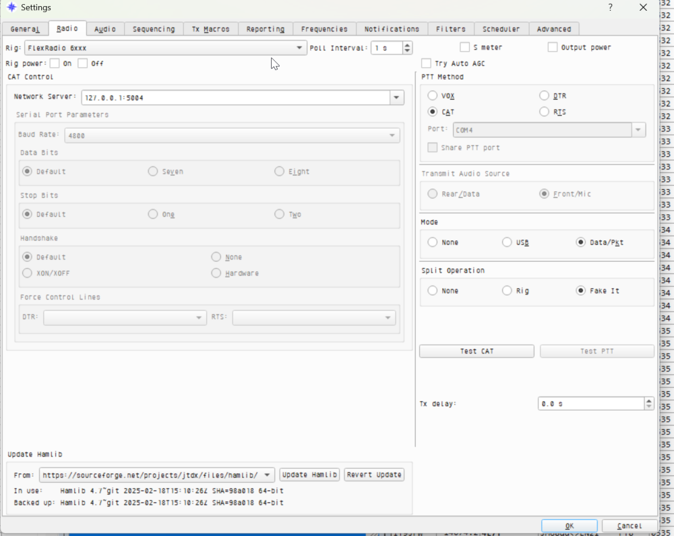Select VOX as PTT method
The height and width of the screenshot is (536, 674).
(x=433, y=96)
